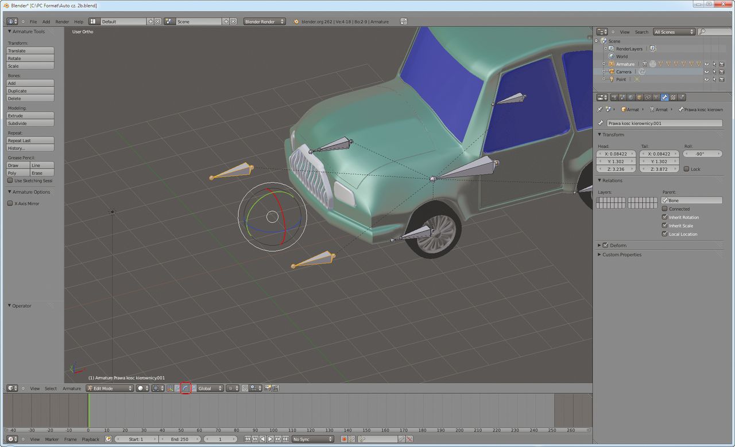Open the Help menu

(x=79, y=22)
